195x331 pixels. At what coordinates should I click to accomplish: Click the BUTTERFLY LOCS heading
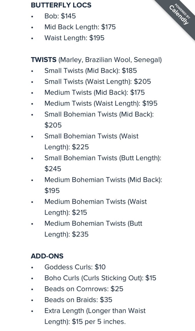pyautogui.click(x=61, y=5)
